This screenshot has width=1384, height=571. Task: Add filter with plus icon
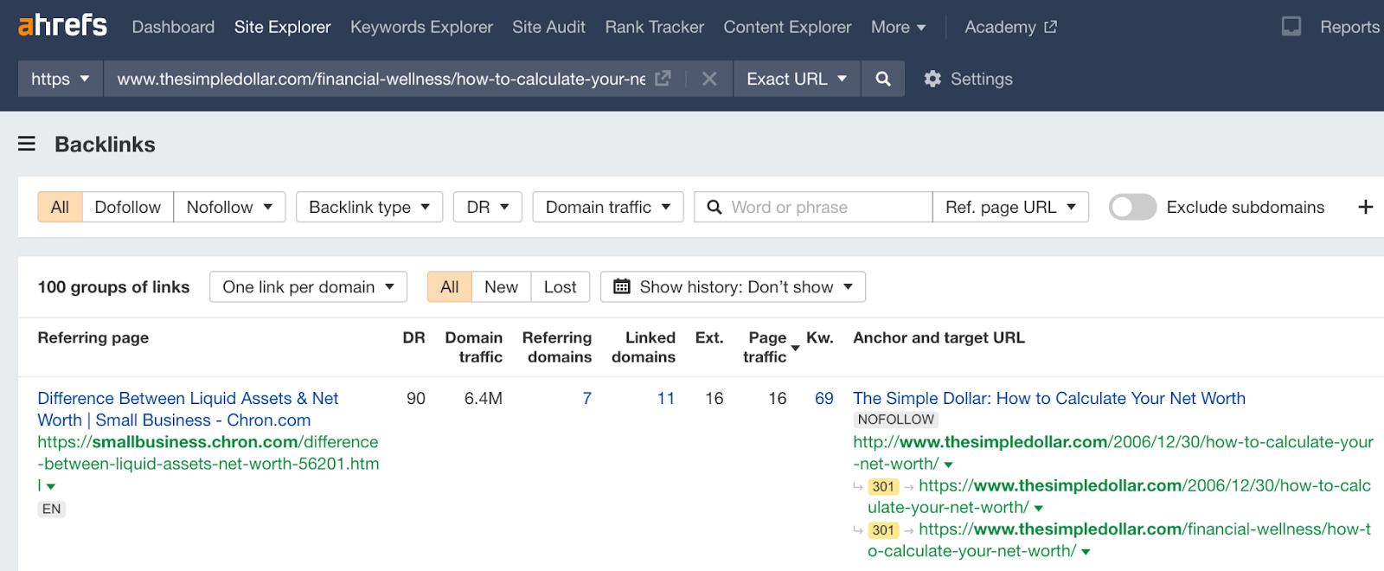click(1365, 207)
